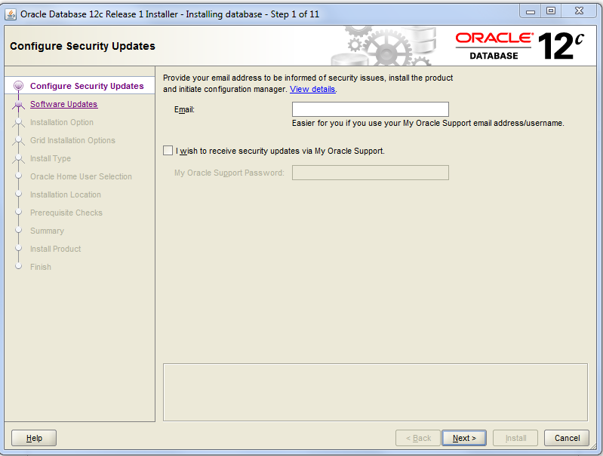The height and width of the screenshot is (456, 603).
Task: Click the Software Updates step node icon
Action: [18, 105]
